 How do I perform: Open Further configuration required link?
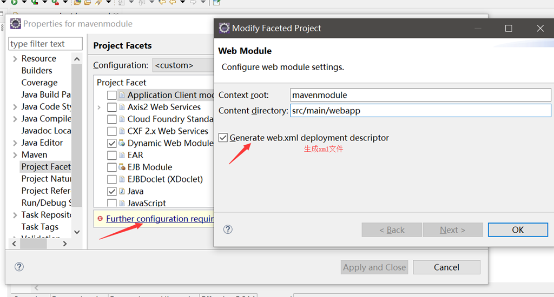[x=160, y=219]
